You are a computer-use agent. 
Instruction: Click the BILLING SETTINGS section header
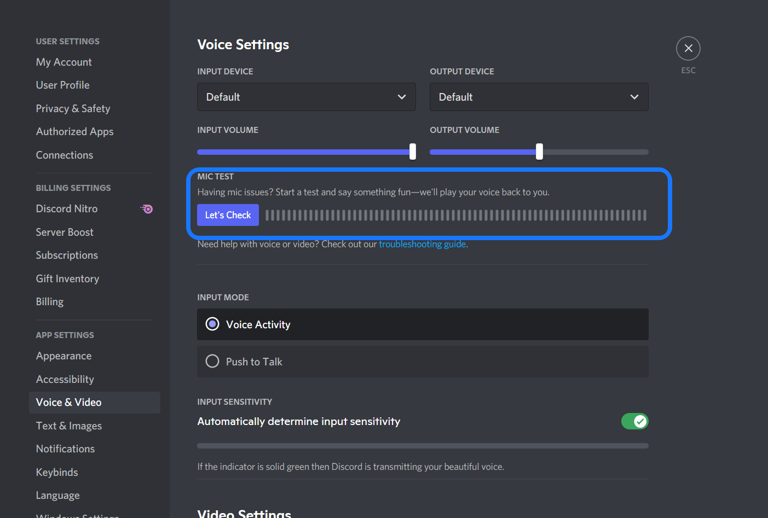(73, 188)
